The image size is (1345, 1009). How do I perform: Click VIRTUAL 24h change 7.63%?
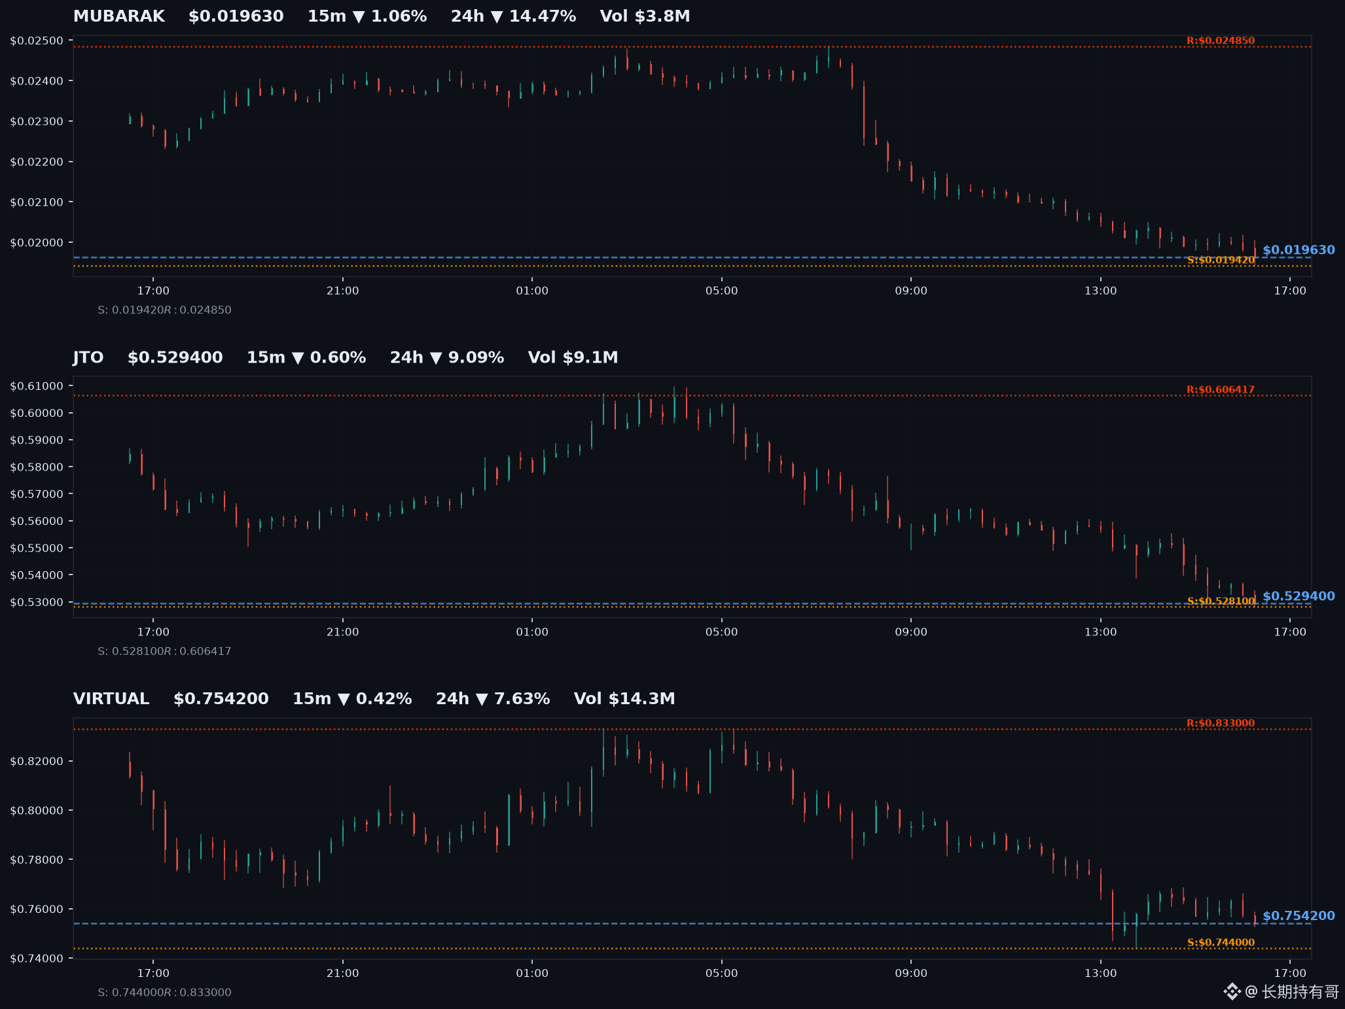(x=493, y=699)
